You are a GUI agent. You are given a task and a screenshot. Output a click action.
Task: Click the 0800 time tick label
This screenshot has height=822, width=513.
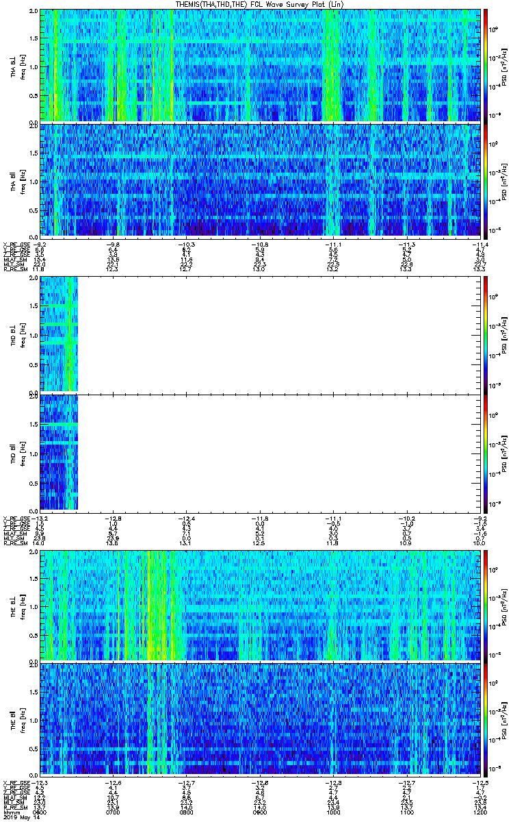tap(186, 812)
